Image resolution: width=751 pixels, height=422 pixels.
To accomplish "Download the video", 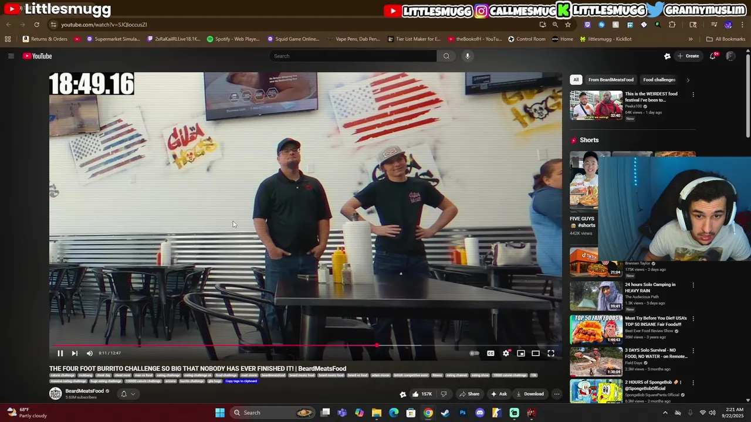I will (530, 394).
